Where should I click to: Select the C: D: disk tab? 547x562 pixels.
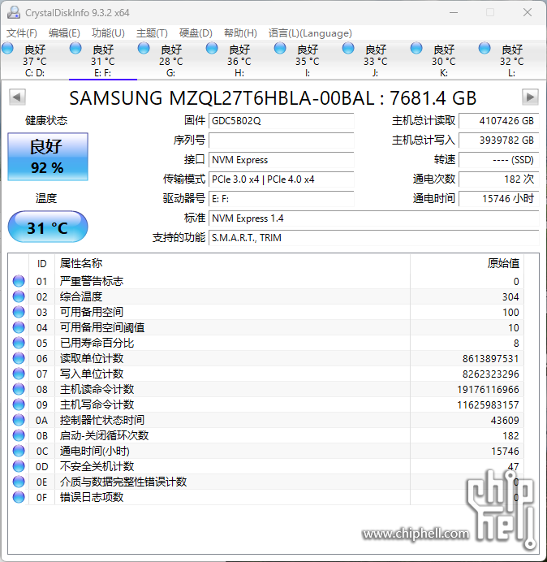coord(35,61)
